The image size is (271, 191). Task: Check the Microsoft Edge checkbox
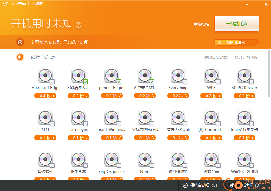point(52,82)
